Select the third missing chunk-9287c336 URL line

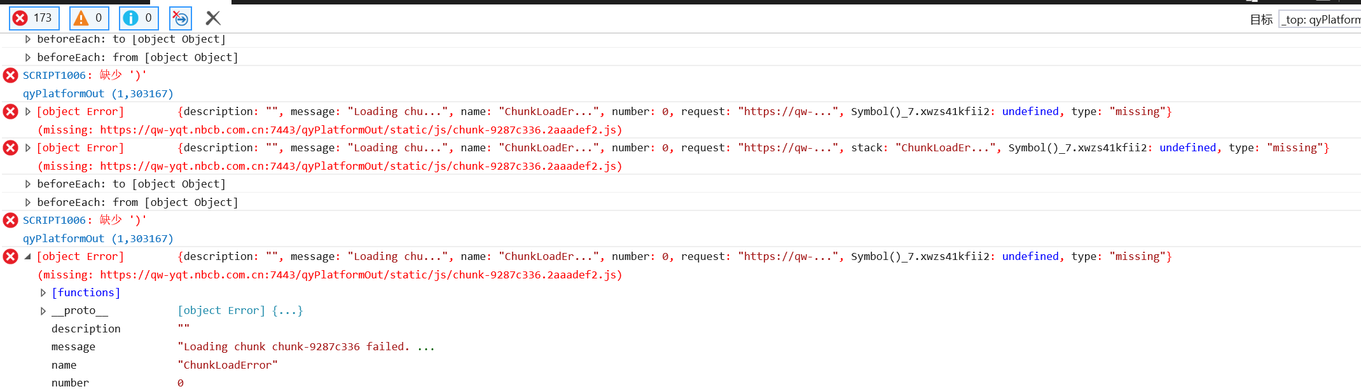329,275
